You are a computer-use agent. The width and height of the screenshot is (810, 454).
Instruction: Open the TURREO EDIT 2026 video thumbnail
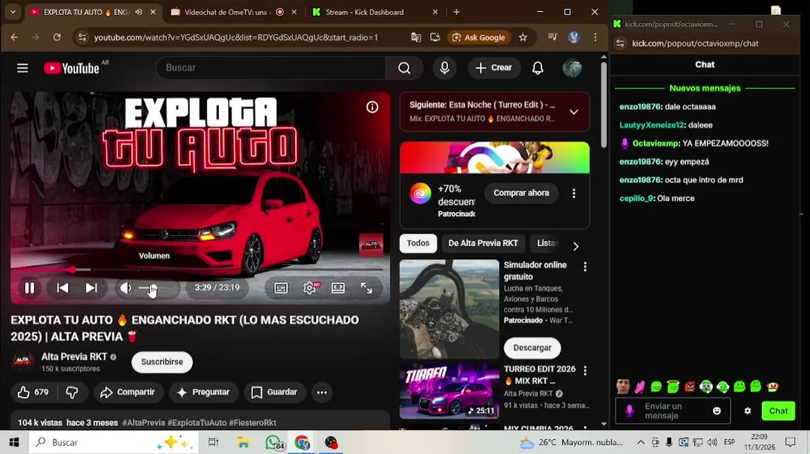point(449,391)
